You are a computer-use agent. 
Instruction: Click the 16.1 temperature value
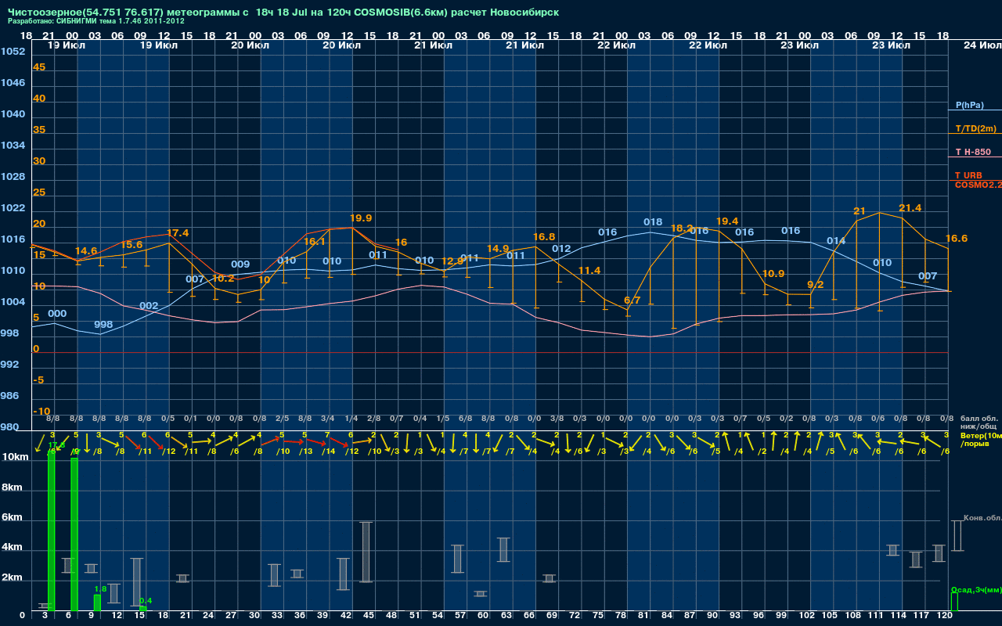(x=315, y=242)
